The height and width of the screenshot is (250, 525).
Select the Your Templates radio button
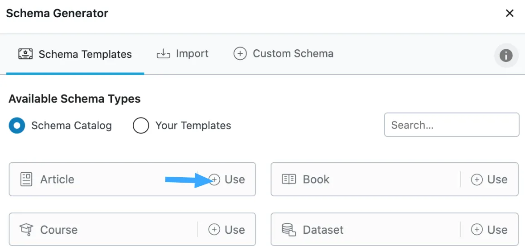140,126
